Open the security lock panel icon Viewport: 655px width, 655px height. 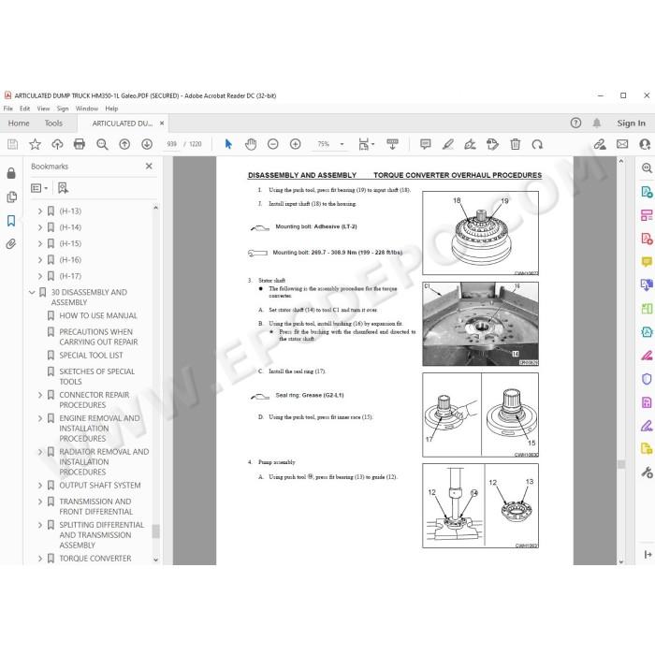[11, 173]
